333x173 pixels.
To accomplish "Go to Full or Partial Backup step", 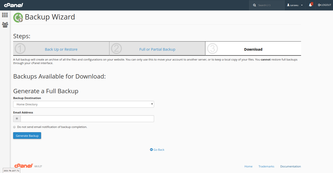I will 157,49.
